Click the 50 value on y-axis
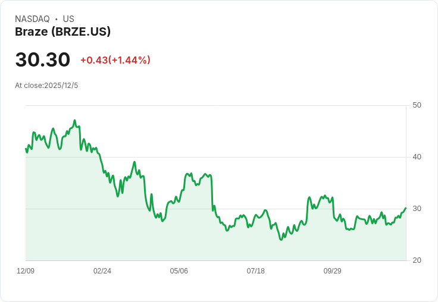This screenshot has width=438, height=302. tap(417, 105)
